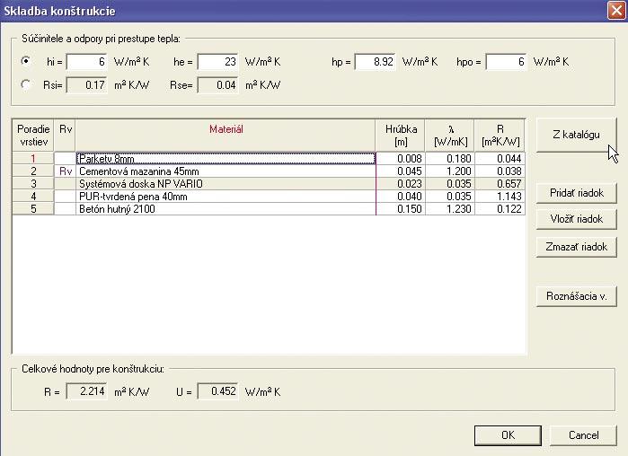Click resistance cell 0.038
Viewport: 628px width, 456px height.
[x=500, y=171]
